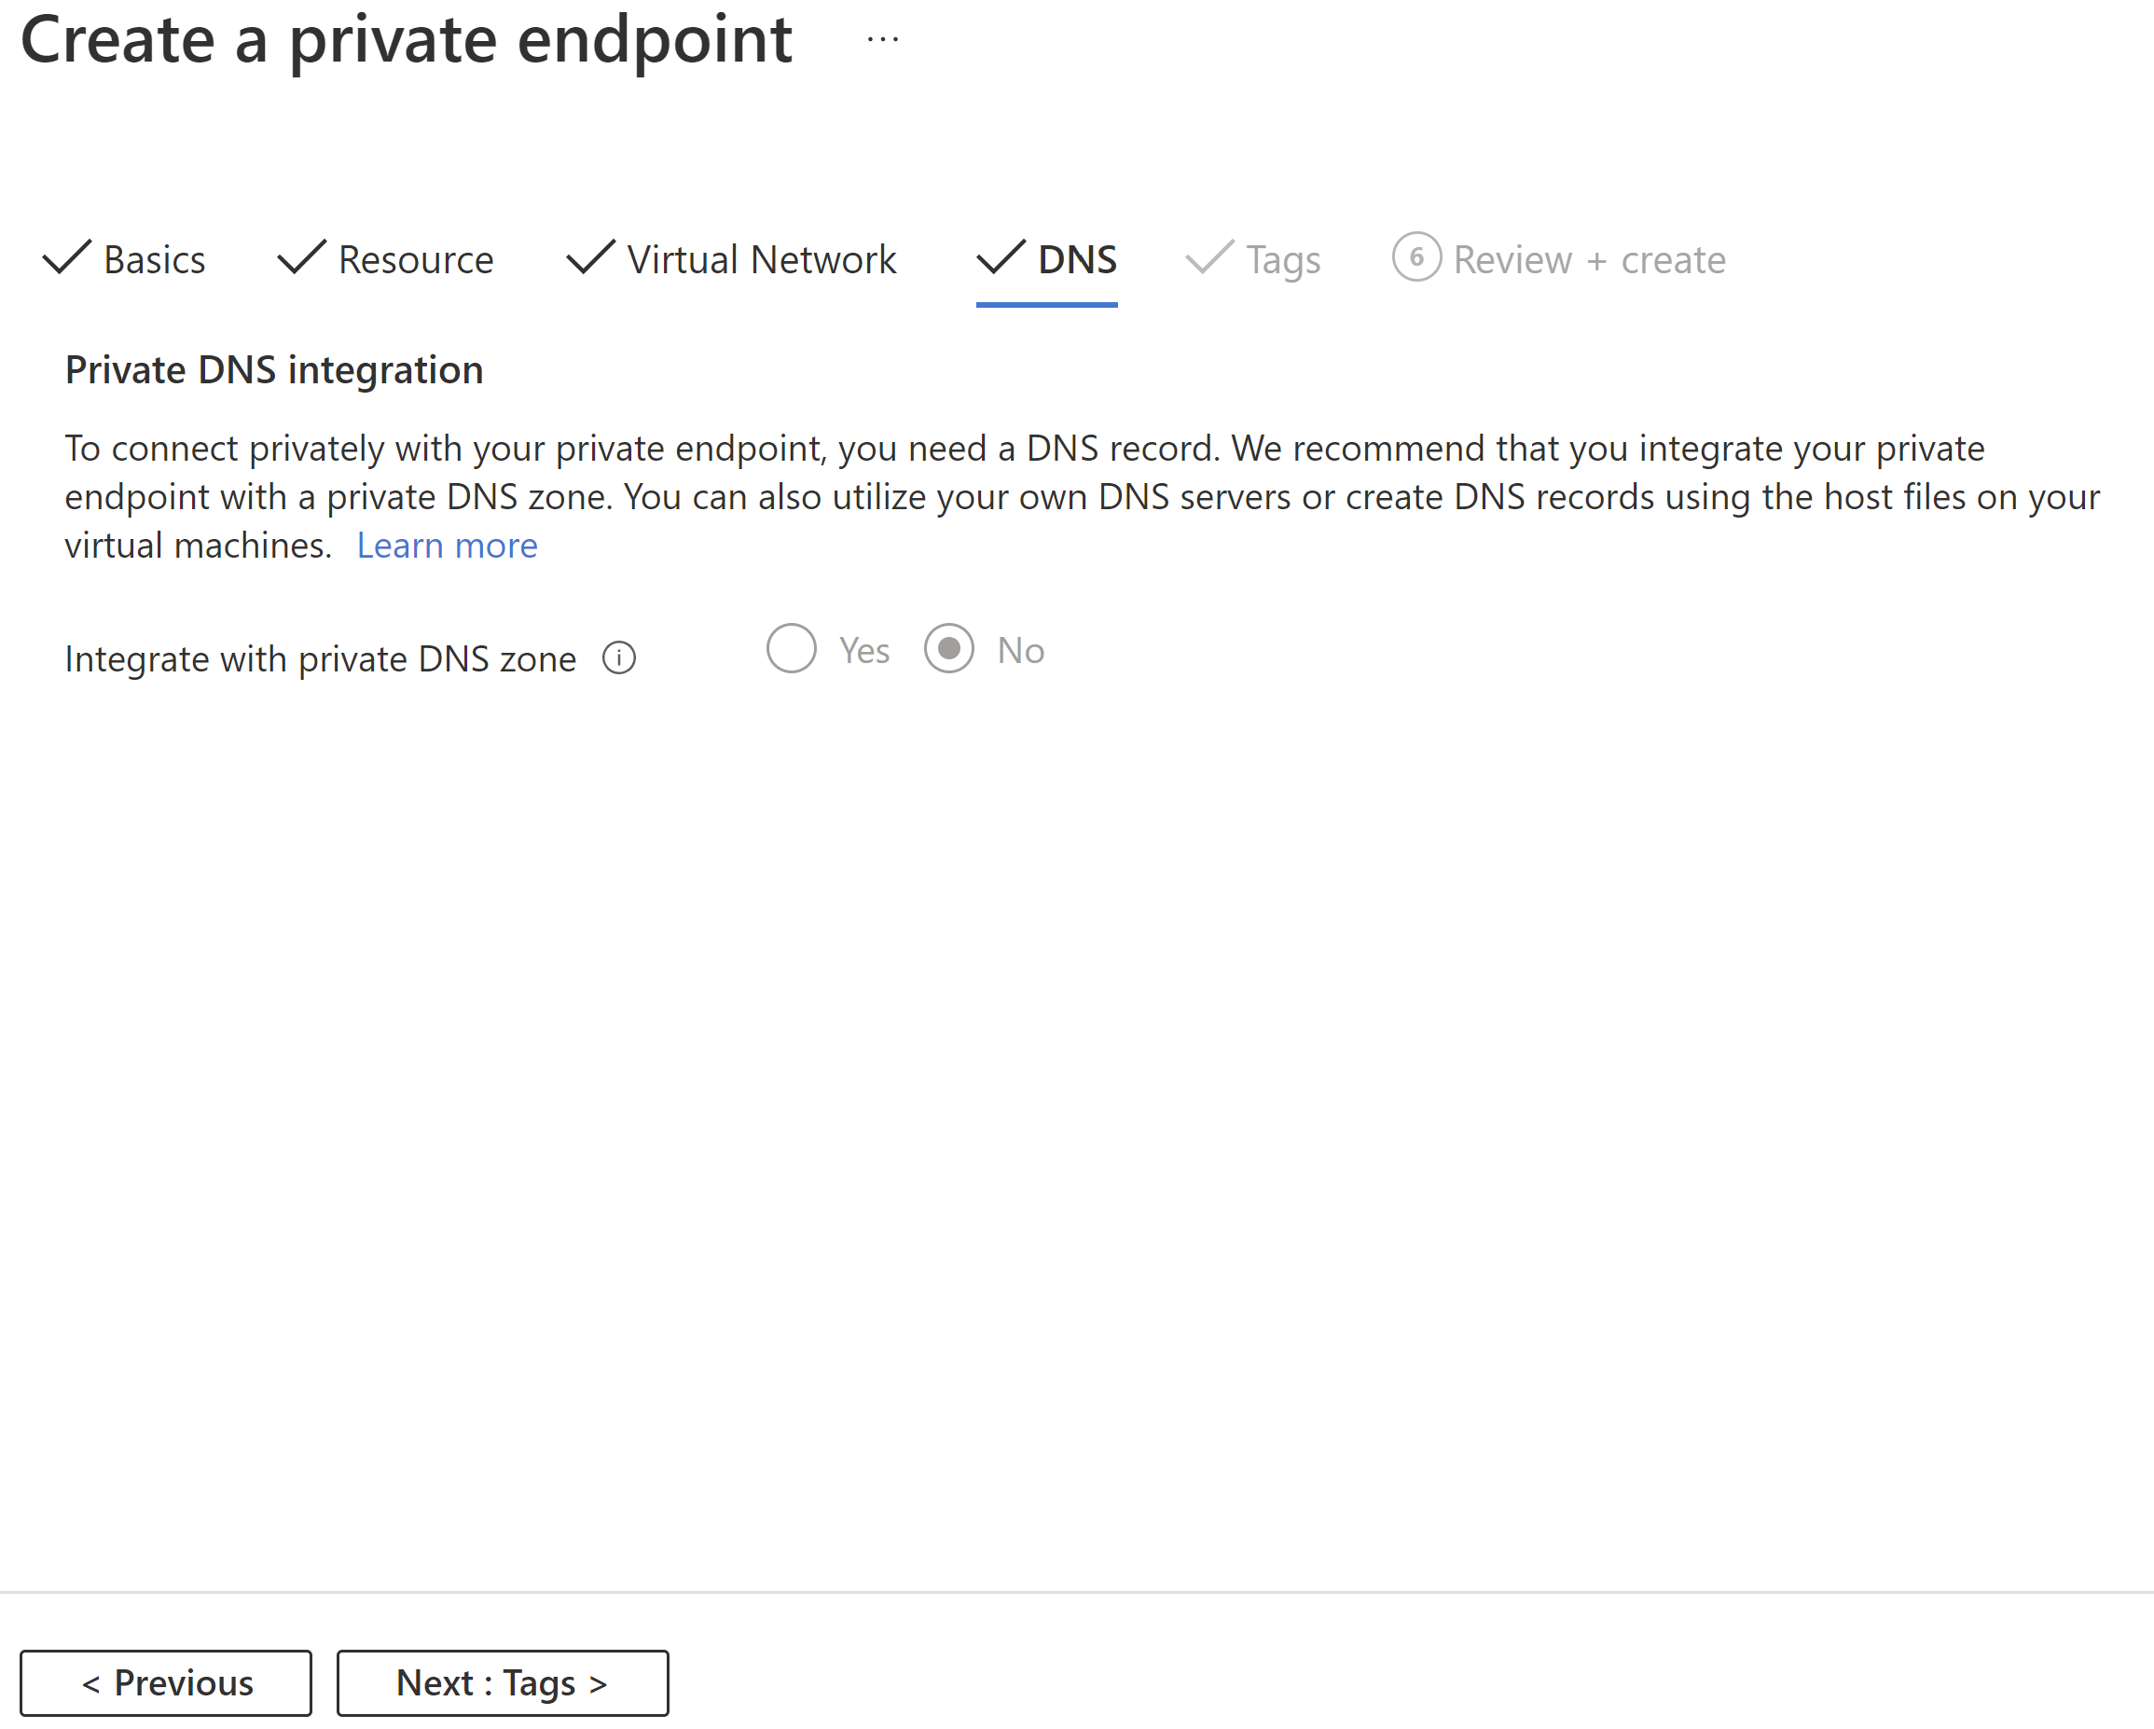Open the Basics completed step

[125, 259]
